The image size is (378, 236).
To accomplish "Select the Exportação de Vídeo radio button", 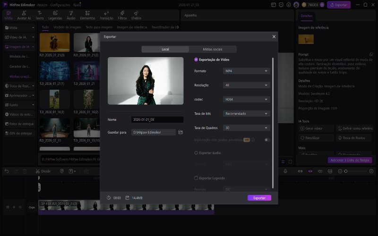I will (x=196, y=59).
